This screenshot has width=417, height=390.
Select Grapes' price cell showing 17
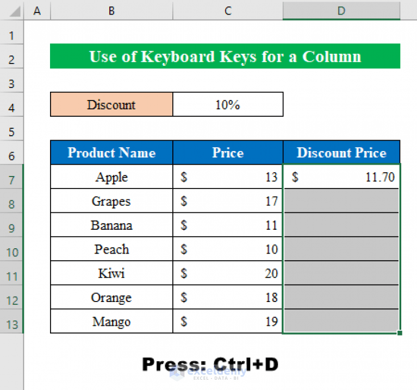(228, 201)
